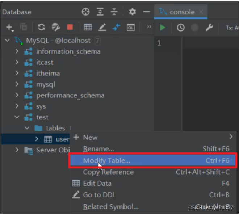Select Modify Table... from context menu
Viewport: 239px width, 214px height.
pyautogui.click(x=106, y=161)
